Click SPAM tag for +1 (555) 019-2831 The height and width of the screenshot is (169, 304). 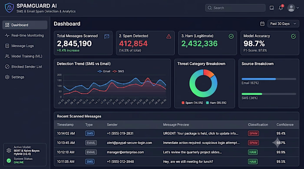253,133
